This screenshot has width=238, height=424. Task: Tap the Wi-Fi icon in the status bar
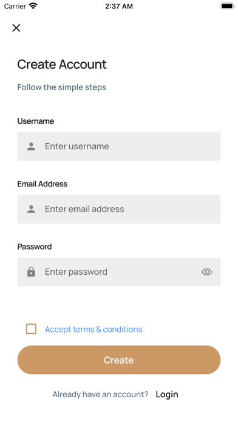[33, 6]
